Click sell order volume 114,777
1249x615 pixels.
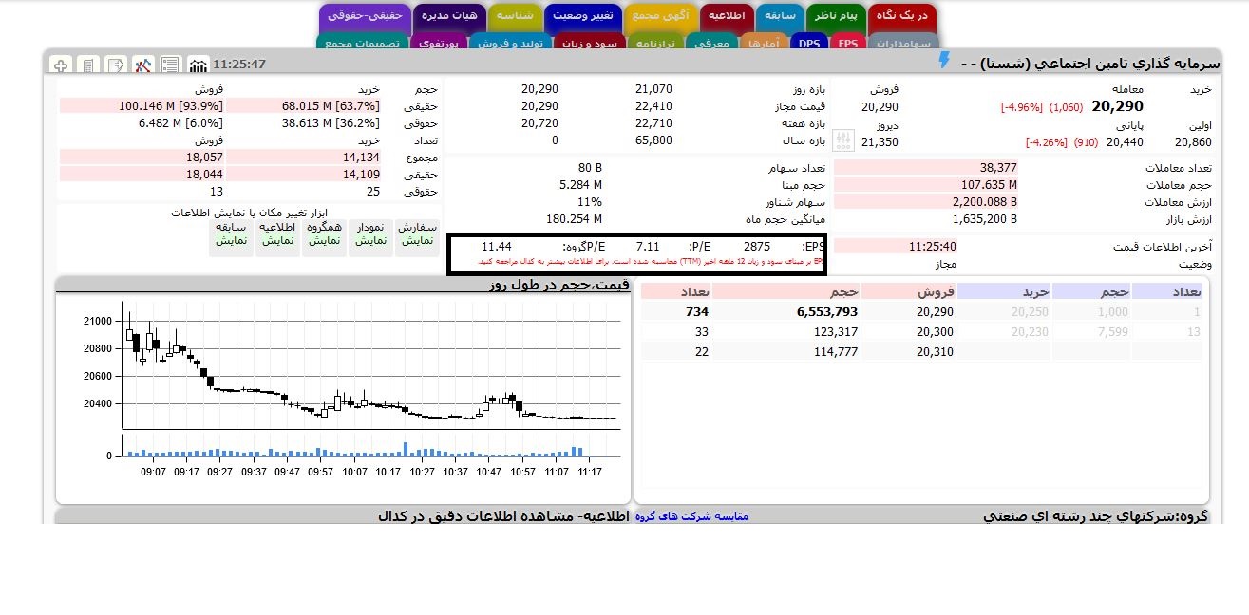point(836,351)
